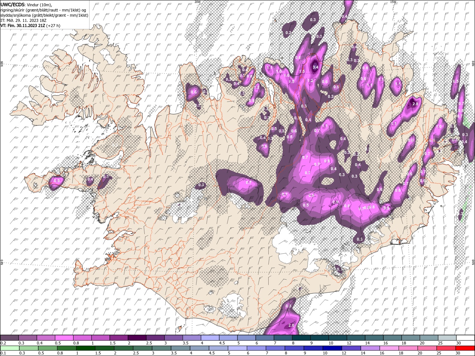Pick the darkest purple 2–2.5 snow legend swatch
The width and height of the screenshot is (475, 356).
click(x=137, y=338)
